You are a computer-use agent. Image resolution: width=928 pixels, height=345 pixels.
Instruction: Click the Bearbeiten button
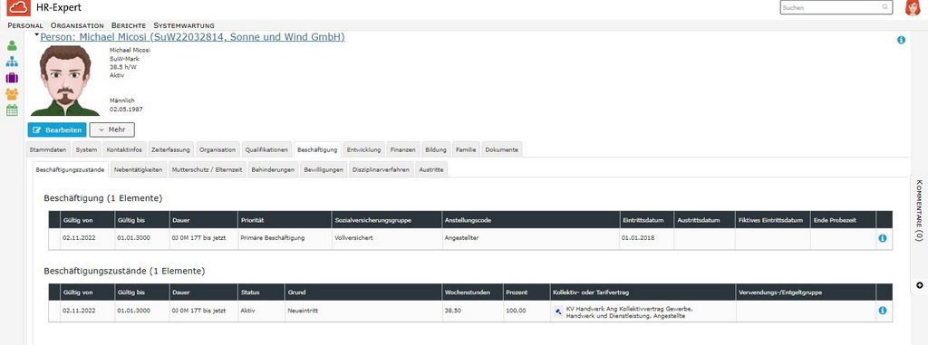tap(57, 129)
